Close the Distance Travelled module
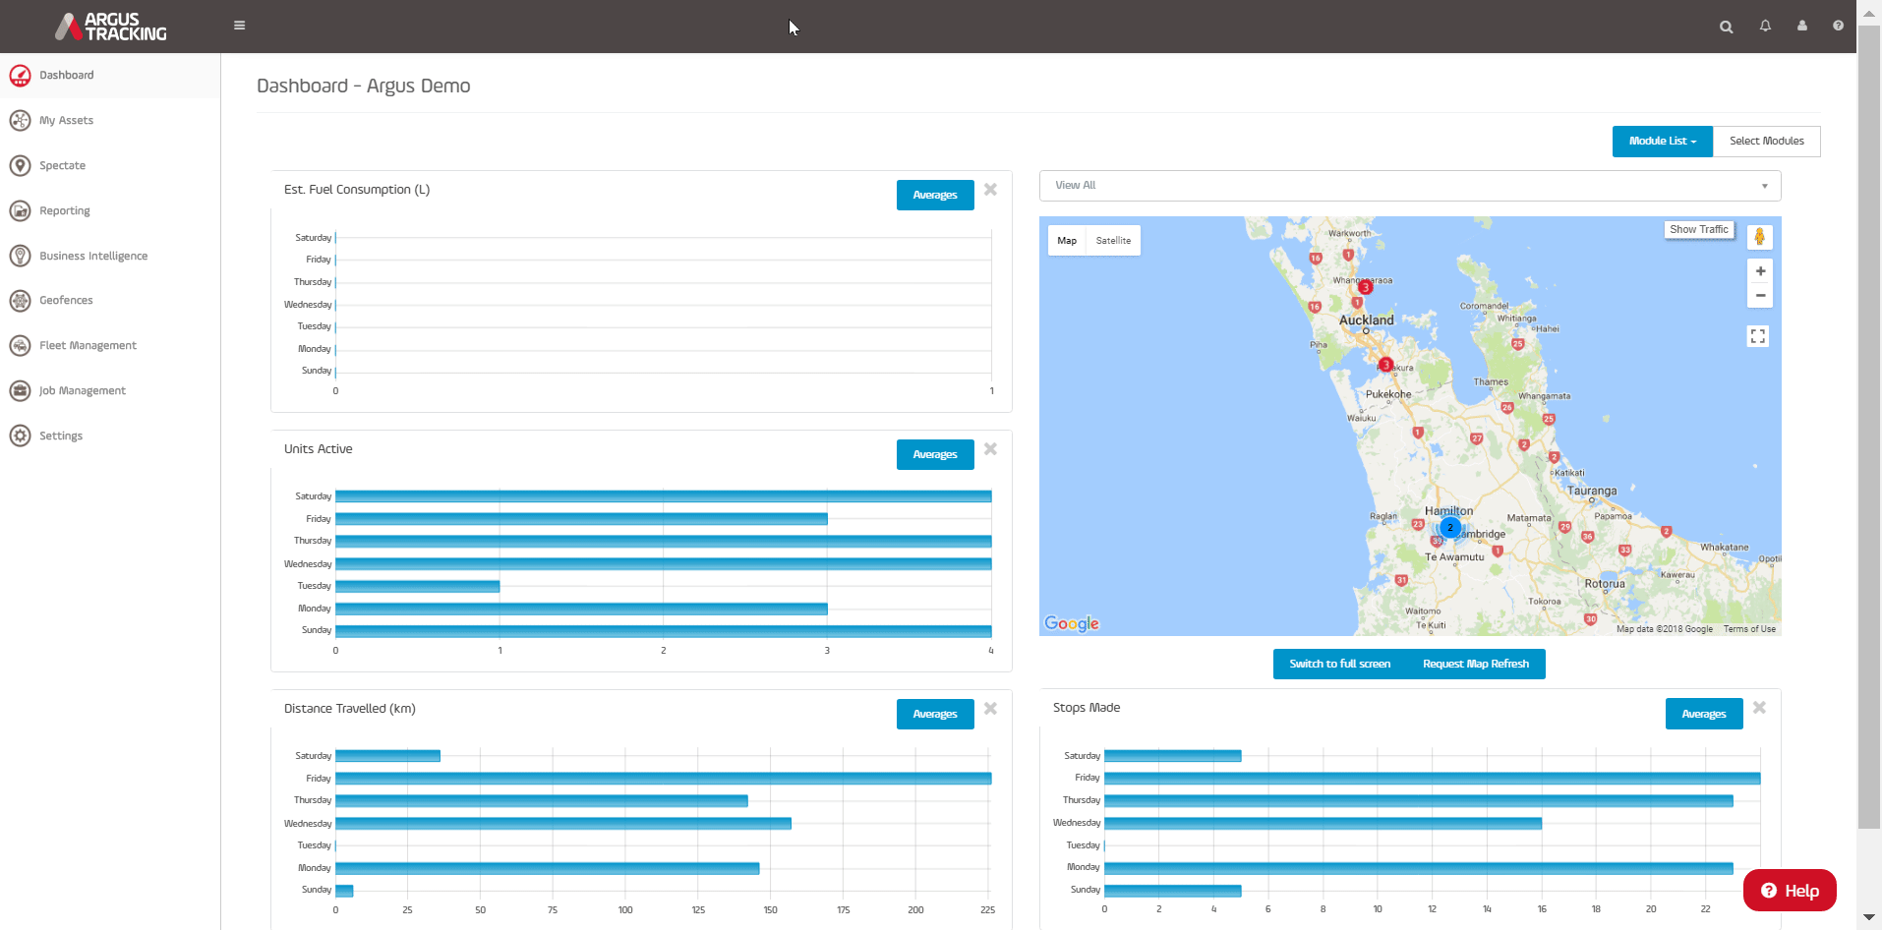This screenshot has width=1882, height=930. click(x=990, y=709)
